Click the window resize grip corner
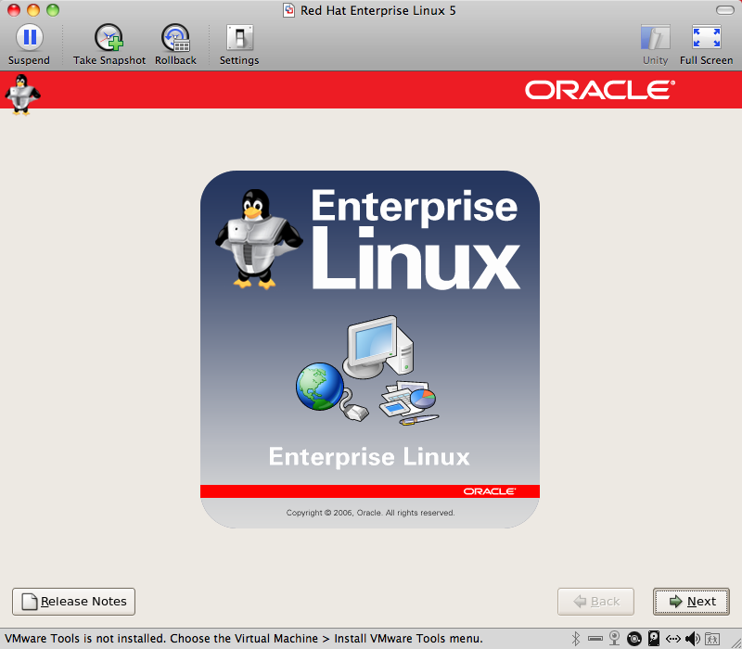Image resolution: width=742 pixels, height=649 pixels. 735,642
